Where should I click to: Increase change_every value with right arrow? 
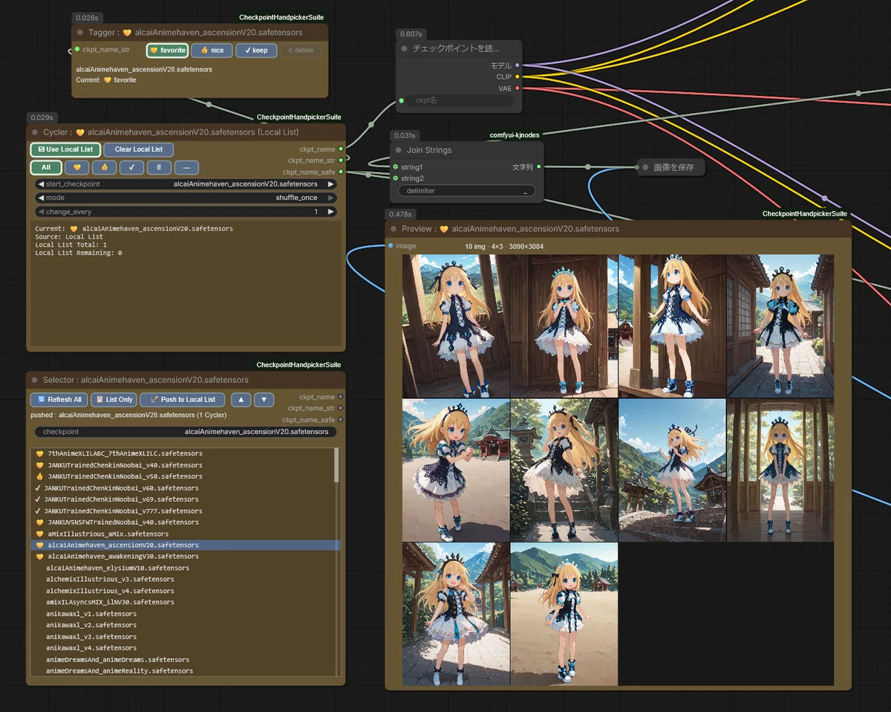click(x=331, y=212)
